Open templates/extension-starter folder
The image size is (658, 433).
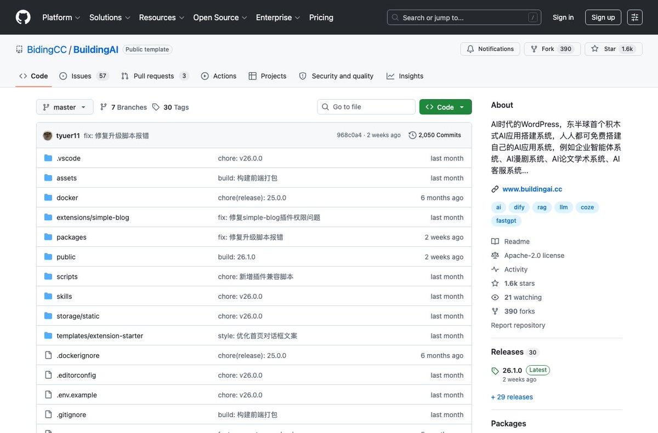click(100, 336)
